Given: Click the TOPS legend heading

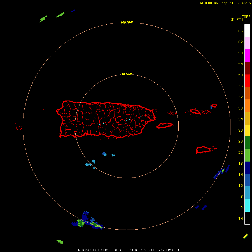Looking at the screenshot, I should point(246,17).
